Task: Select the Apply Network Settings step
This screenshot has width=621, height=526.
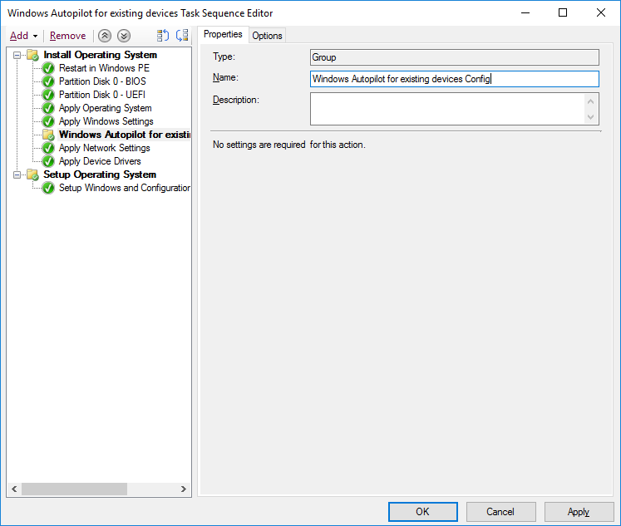Action: point(104,148)
